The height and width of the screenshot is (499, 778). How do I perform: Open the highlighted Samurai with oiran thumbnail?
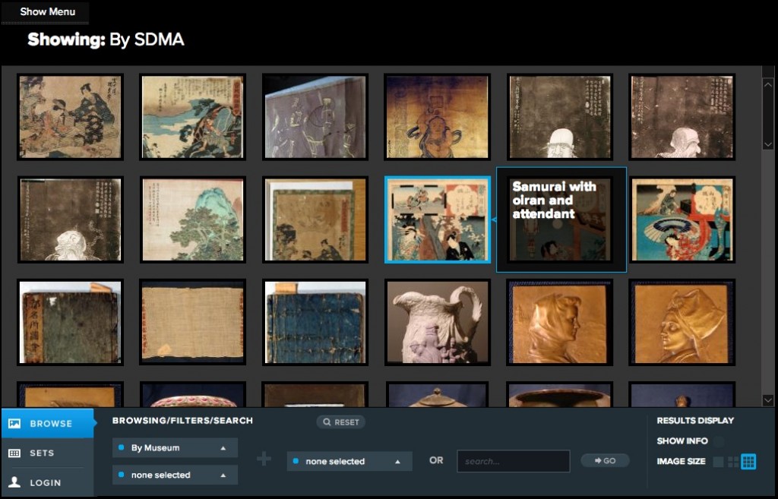coord(437,219)
